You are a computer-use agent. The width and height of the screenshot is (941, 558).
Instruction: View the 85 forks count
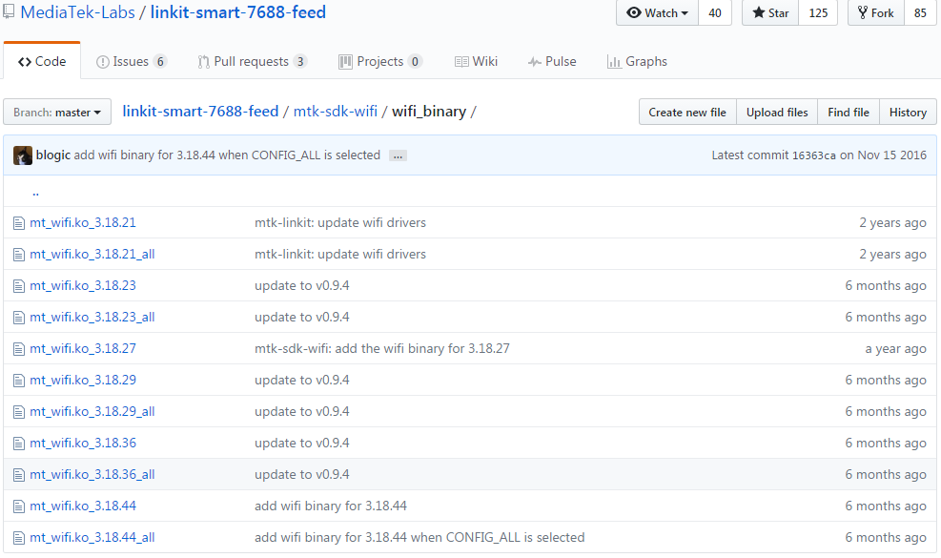click(920, 12)
